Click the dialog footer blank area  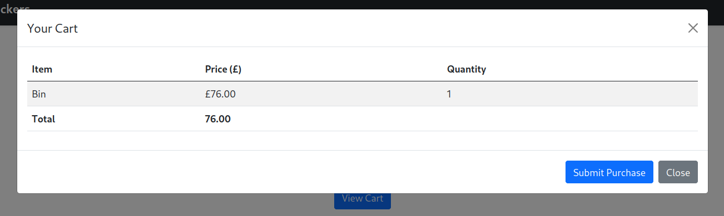(x=289, y=172)
